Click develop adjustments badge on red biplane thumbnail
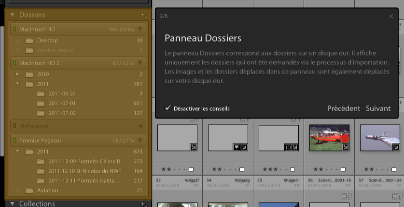The image size is (404, 207). point(346,147)
